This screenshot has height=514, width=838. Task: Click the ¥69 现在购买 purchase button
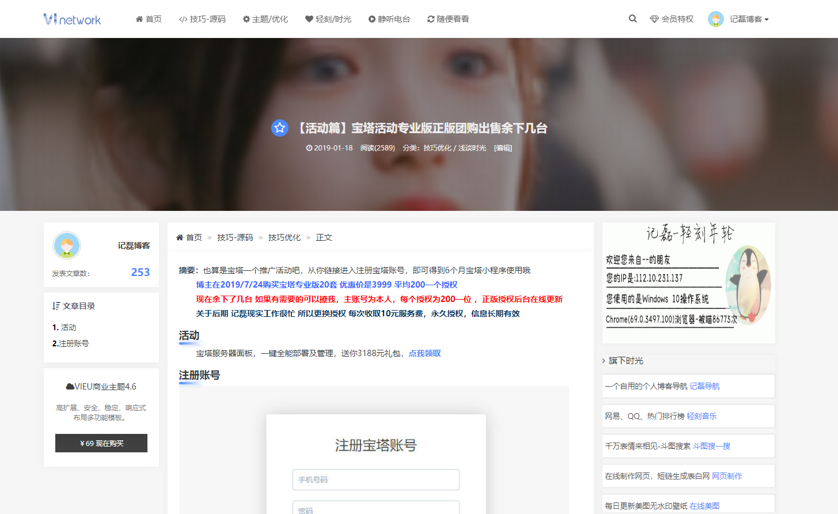coord(101,443)
